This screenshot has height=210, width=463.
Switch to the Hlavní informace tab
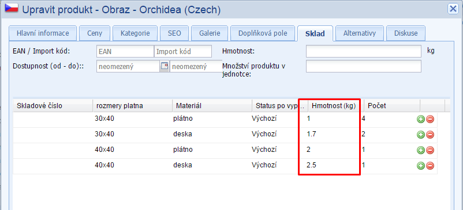[43, 33]
